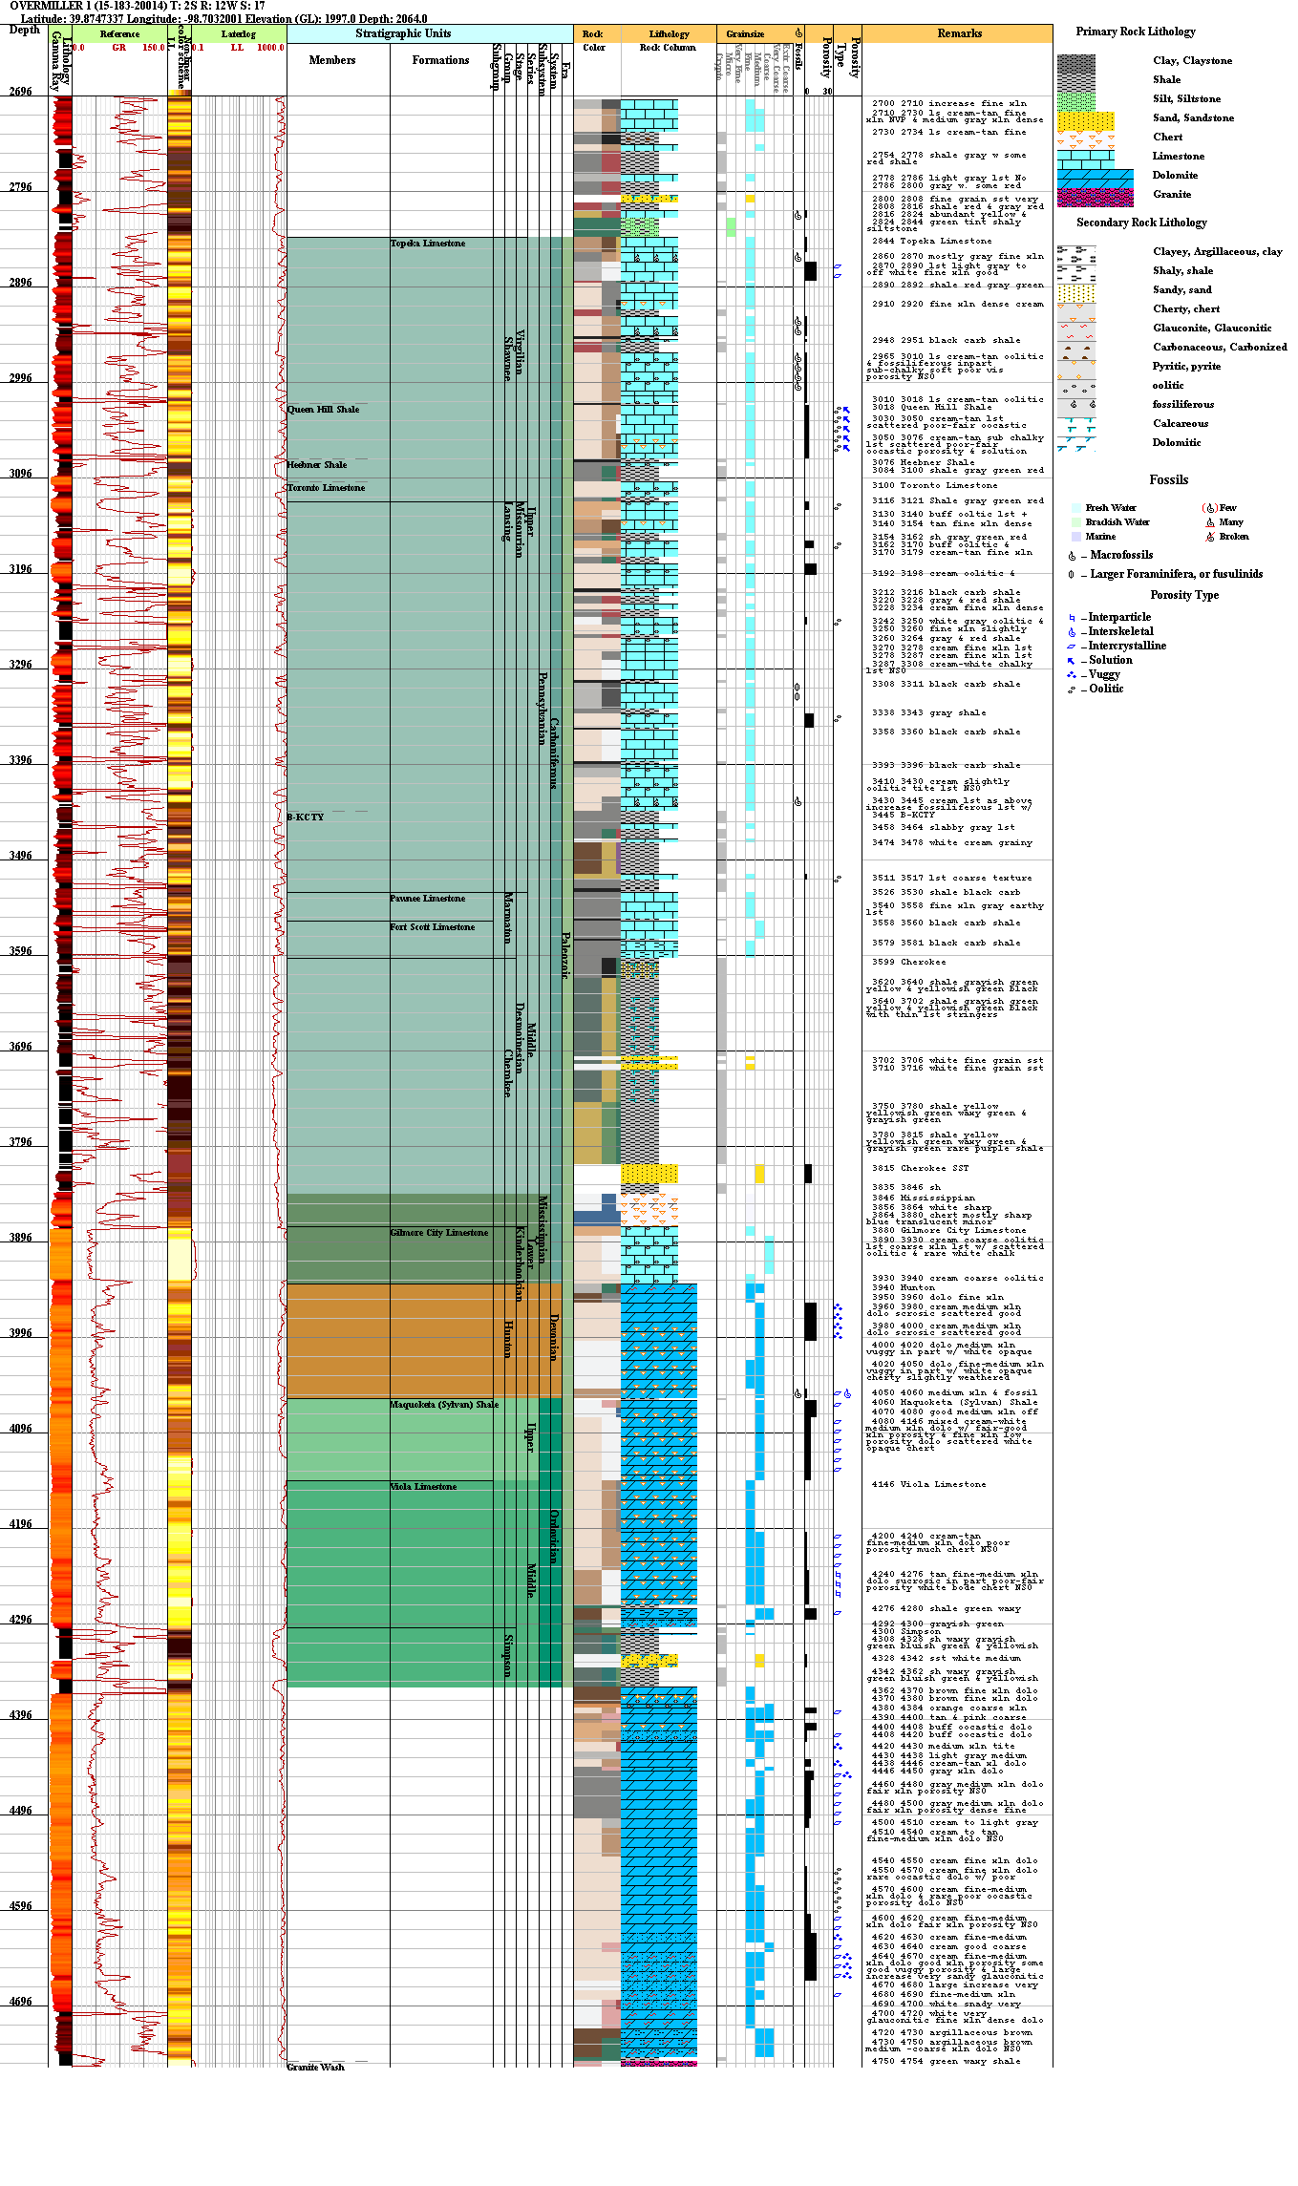Viewport: 1298px width, 2186px height.
Task: Click the vertical Pennsylvanian subsystem label
Action: coord(543,708)
